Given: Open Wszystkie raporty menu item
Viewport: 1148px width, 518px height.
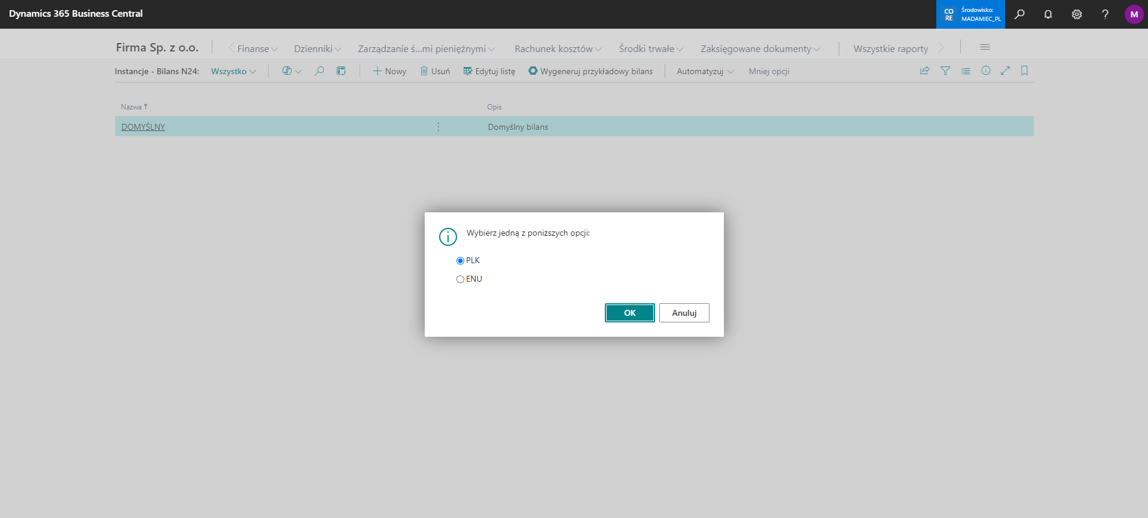Looking at the screenshot, I should click(891, 49).
